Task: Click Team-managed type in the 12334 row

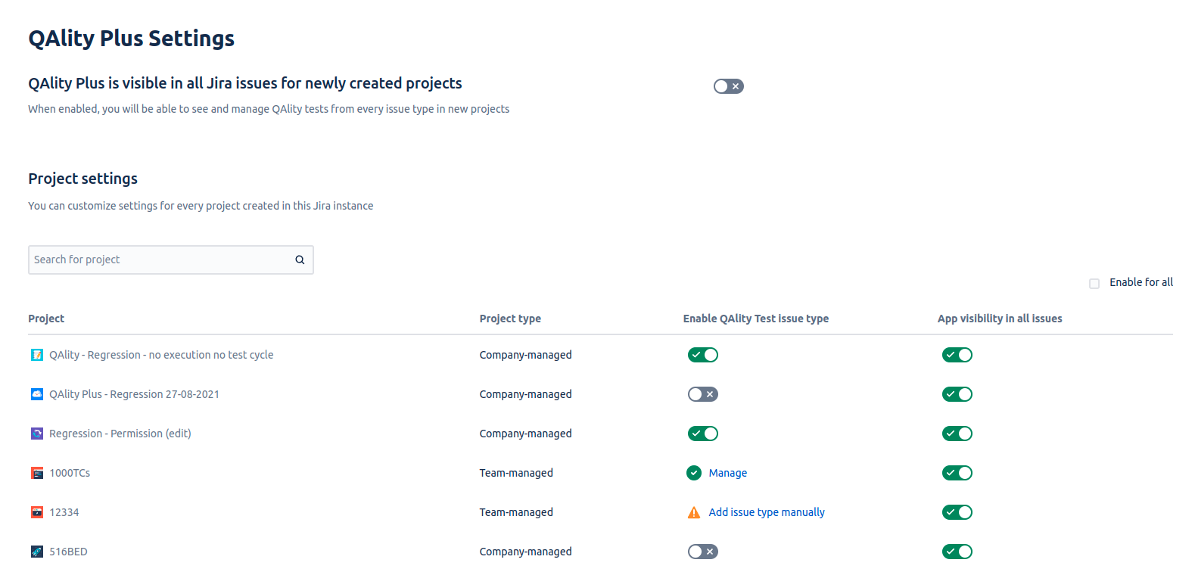Action: point(516,512)
